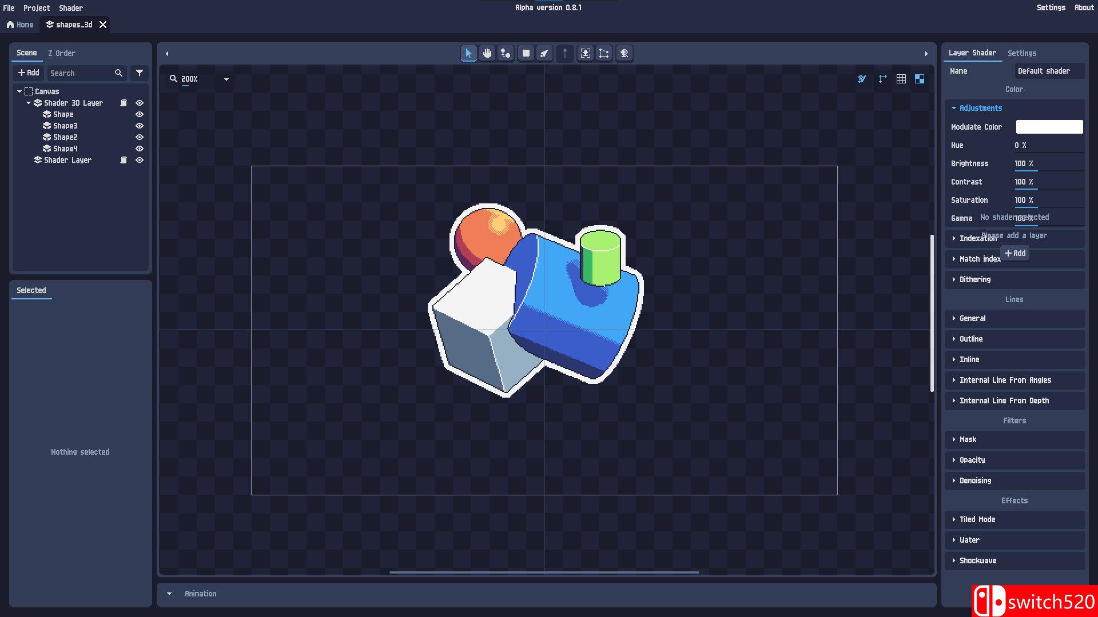Open the Settings in the top bar
Screen dimensions: 1098x617
(1051, 7)
